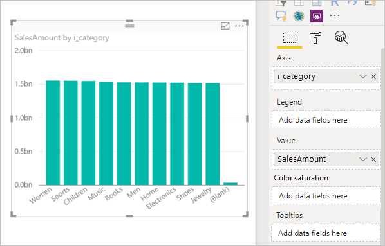
Task: Click the chart bottom-edge middle handle
Action: point(129,216)
